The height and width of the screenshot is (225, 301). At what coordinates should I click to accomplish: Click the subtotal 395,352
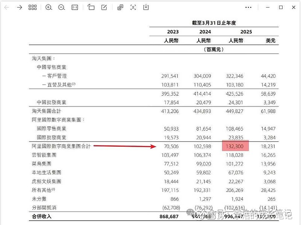tap(170, 94)
